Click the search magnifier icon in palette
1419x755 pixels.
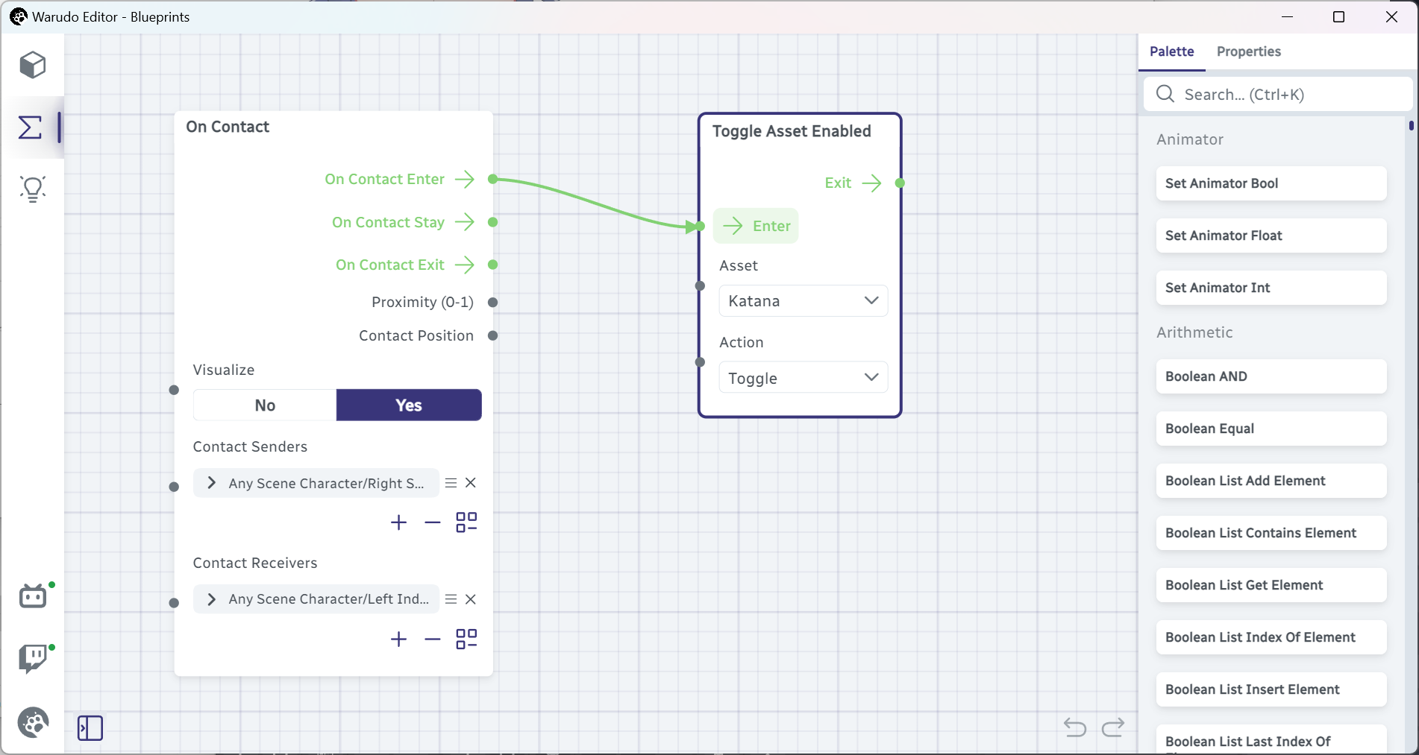point(1165,94)
